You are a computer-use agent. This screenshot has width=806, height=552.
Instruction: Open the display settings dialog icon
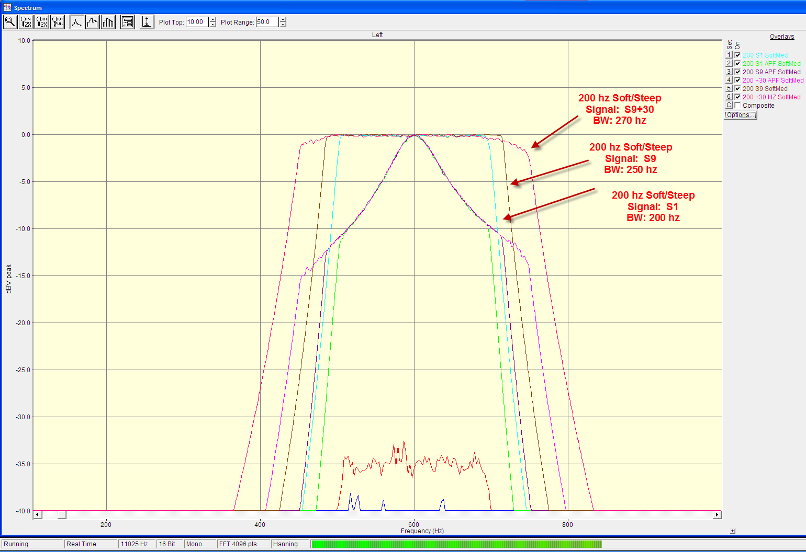[x=128, y=22]
